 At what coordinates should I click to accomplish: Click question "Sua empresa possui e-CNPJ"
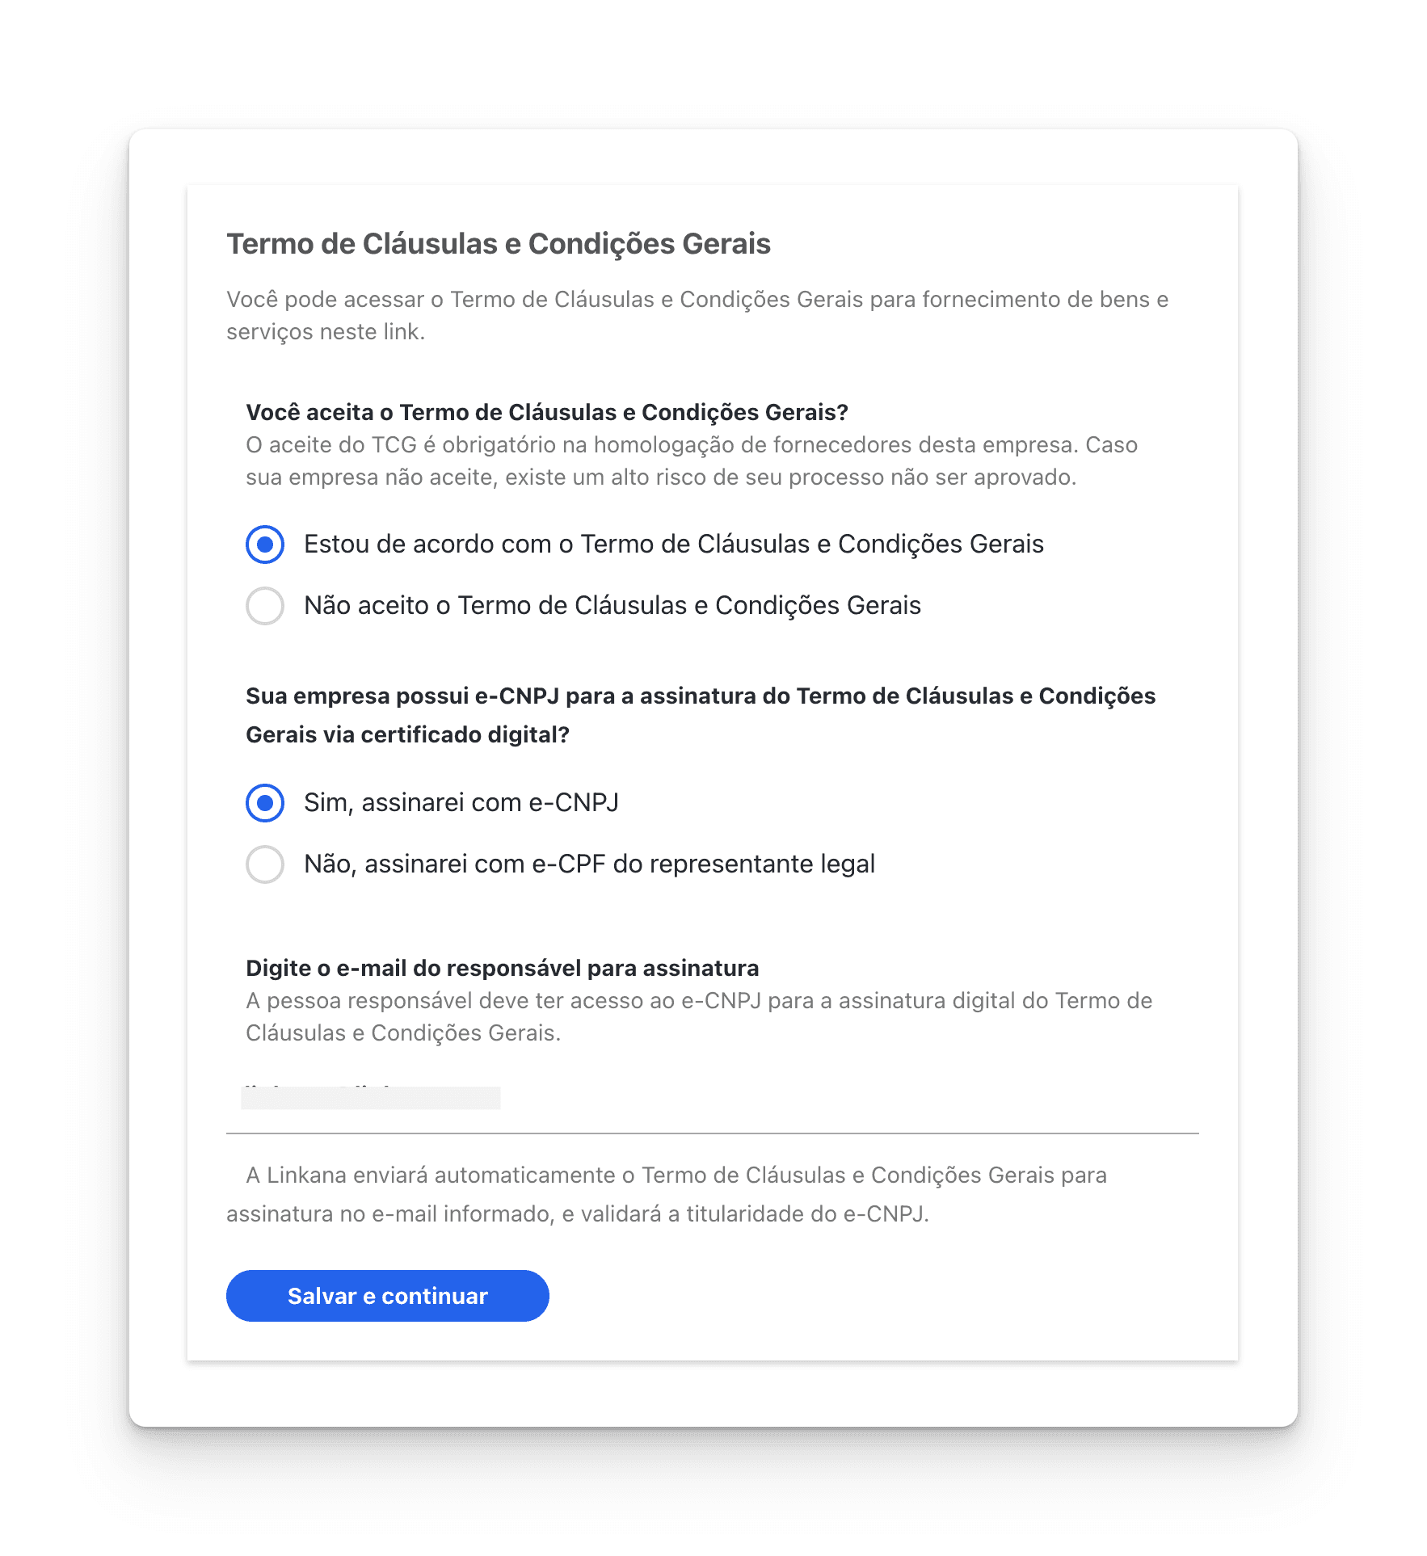click(701, 715)
